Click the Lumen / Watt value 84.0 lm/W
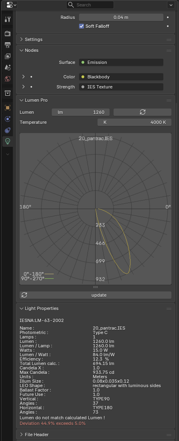Viewport: 179px width, 441px height. pyautogui.click(x=104, y=355)
